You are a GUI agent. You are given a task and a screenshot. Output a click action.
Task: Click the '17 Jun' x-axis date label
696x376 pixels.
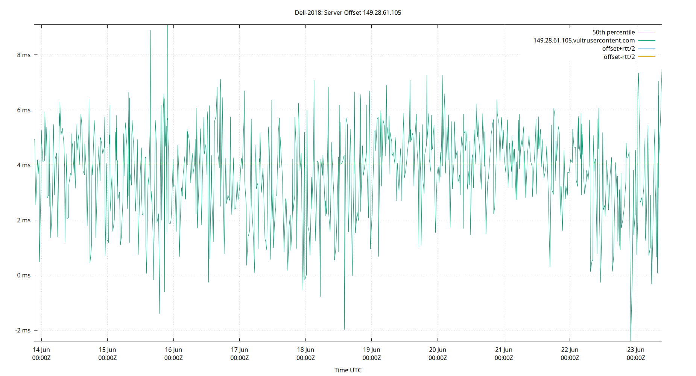click(x=240, y=350)
